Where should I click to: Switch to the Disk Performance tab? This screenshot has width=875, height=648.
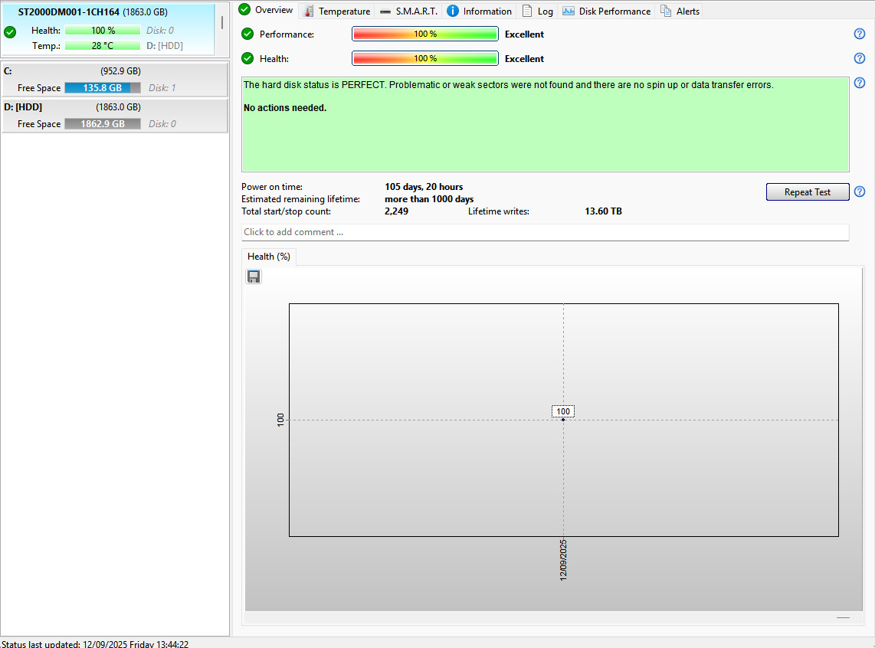pos(607,11)
